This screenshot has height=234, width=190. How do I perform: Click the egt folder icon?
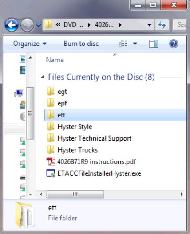pyautogui.click(x=51, y=91)
